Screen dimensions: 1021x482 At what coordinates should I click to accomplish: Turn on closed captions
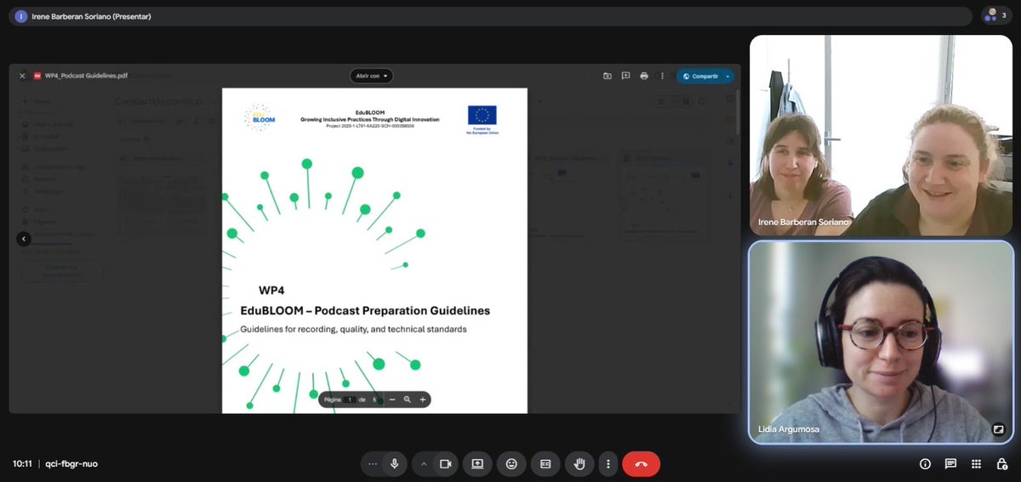[545, 463]
